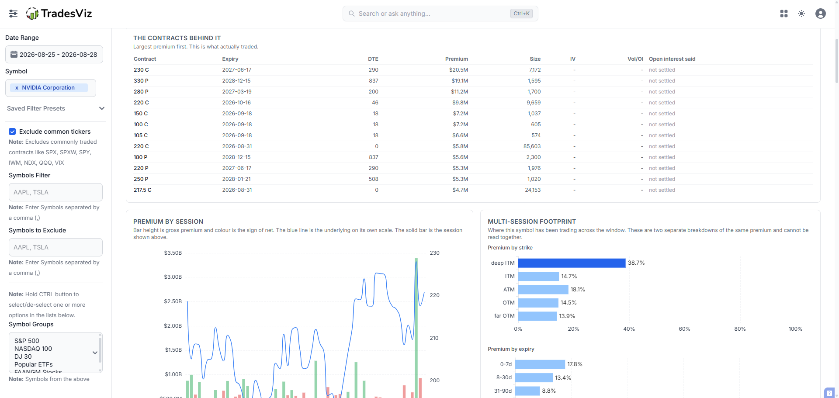Click the 85,603 size value
Viewport: 839px width, 398px height.
click(532, 146)
